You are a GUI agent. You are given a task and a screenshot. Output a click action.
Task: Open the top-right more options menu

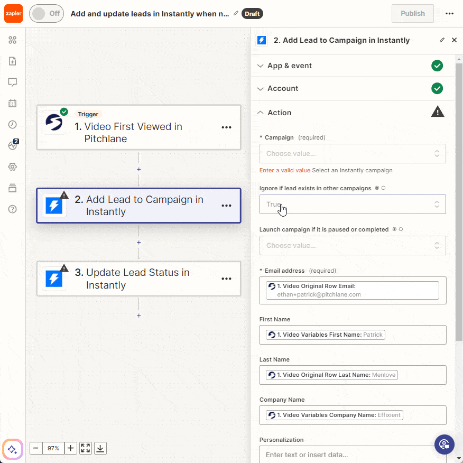pos(449,14)
